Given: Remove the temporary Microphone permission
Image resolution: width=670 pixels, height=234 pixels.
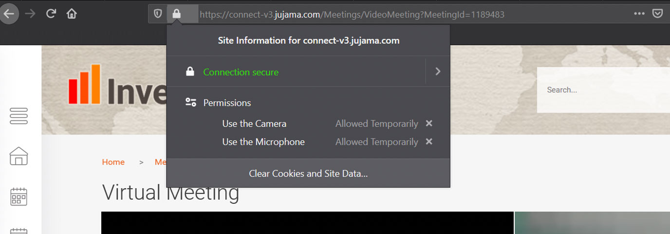Looking at the screenshot, I should (x=429, y=141).
